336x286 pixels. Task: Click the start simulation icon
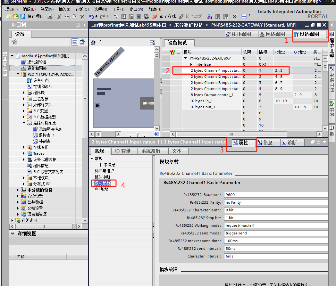click(x=139, y=16)
